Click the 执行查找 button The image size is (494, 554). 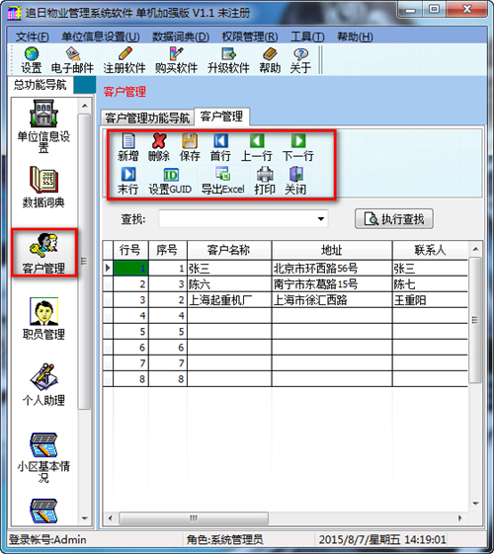pyautogui.click(x=393, y=219)
